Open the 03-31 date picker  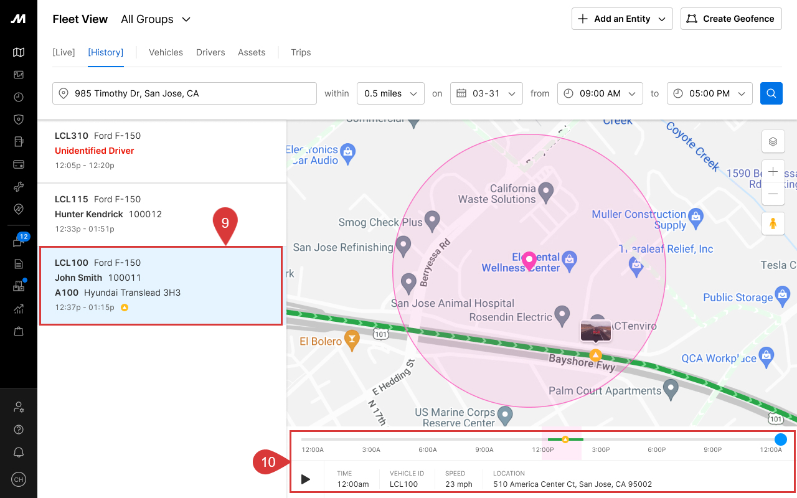486,93
